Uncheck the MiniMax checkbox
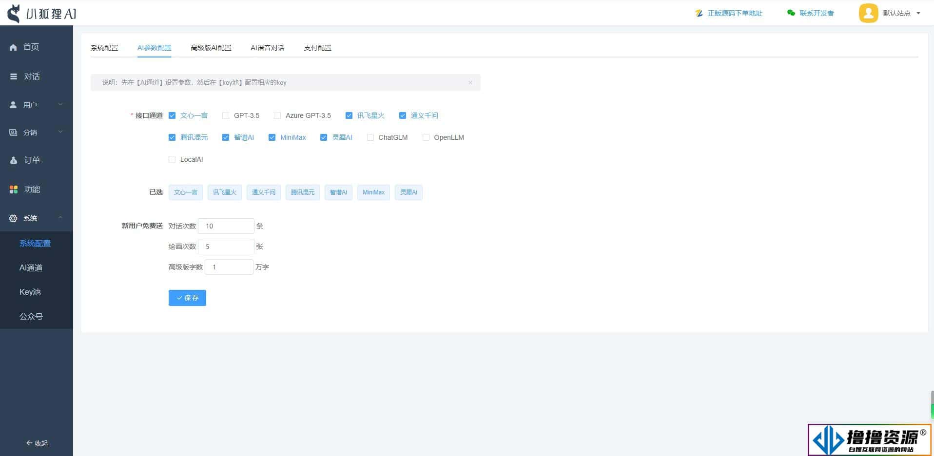Image resolution: width=934 pixels, height=456 pixels. click(272, 137)
